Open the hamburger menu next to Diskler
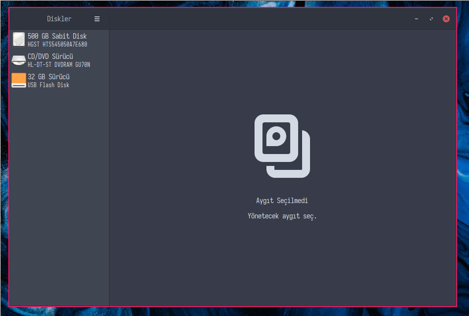The height and width of the screenshot is (316, 469). click(x=97, y=19)
